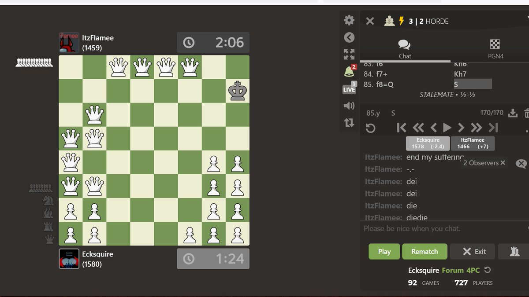529x297 pixels.
Task: Click ItzFlamee's 2:06 clock
Action: (x=213, y=42)
